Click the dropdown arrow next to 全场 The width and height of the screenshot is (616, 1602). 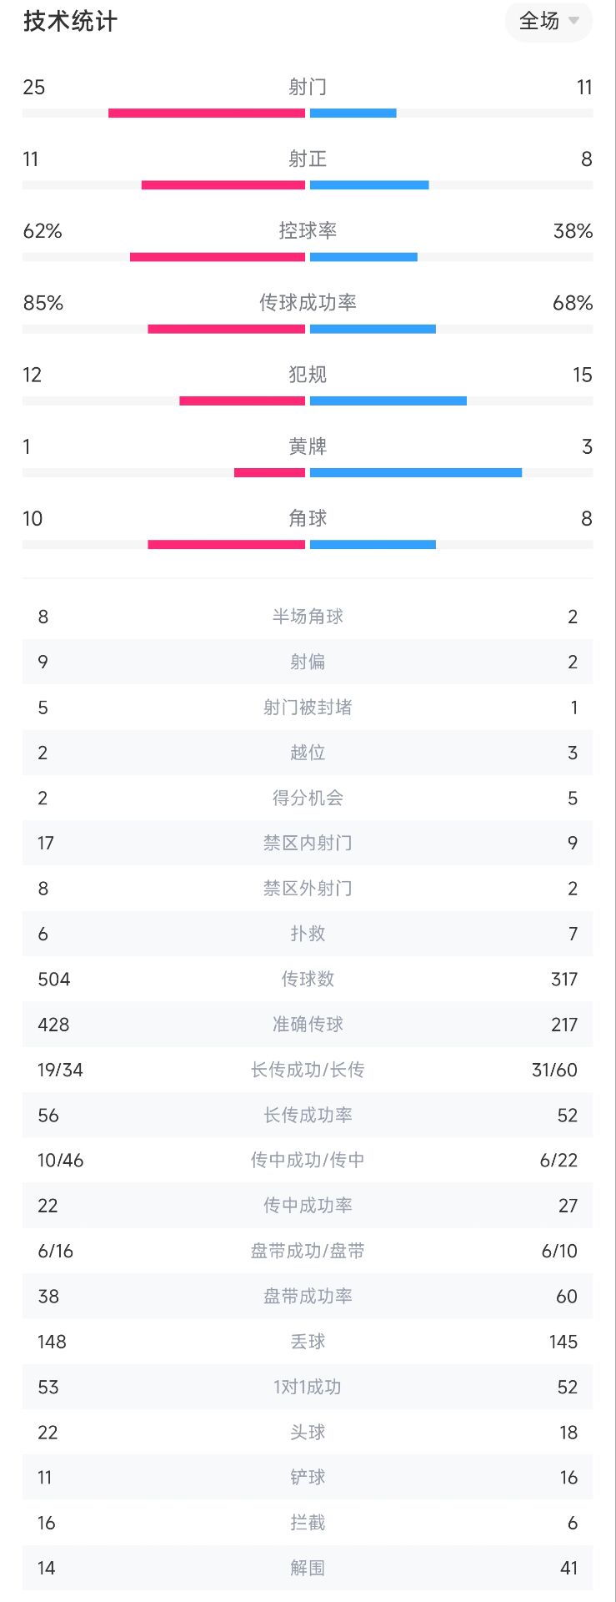tap(573, 22)
